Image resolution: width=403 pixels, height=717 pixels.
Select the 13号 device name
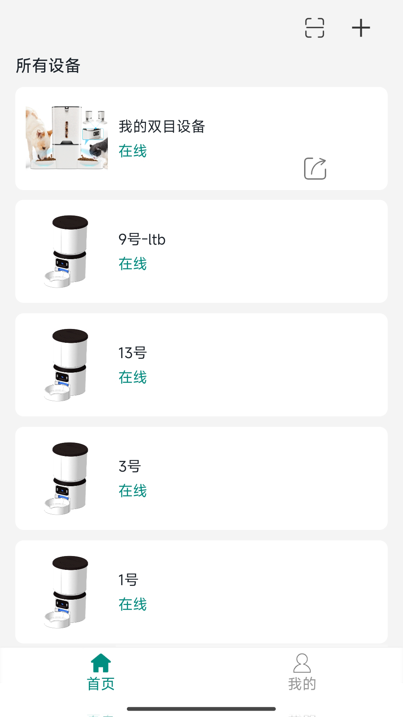pos(132,353)
